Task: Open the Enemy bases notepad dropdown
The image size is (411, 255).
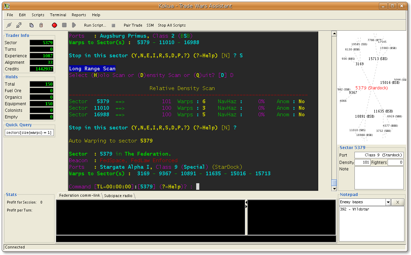Action: tap(388, 202)
